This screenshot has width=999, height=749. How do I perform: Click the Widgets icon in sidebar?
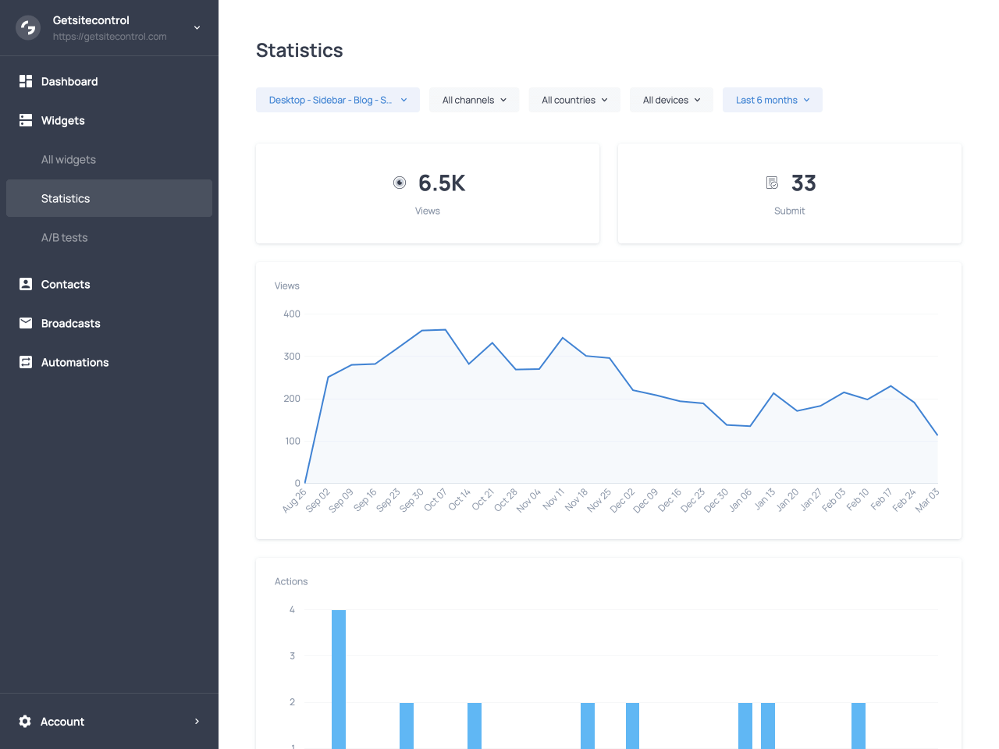tap(26, 120)
